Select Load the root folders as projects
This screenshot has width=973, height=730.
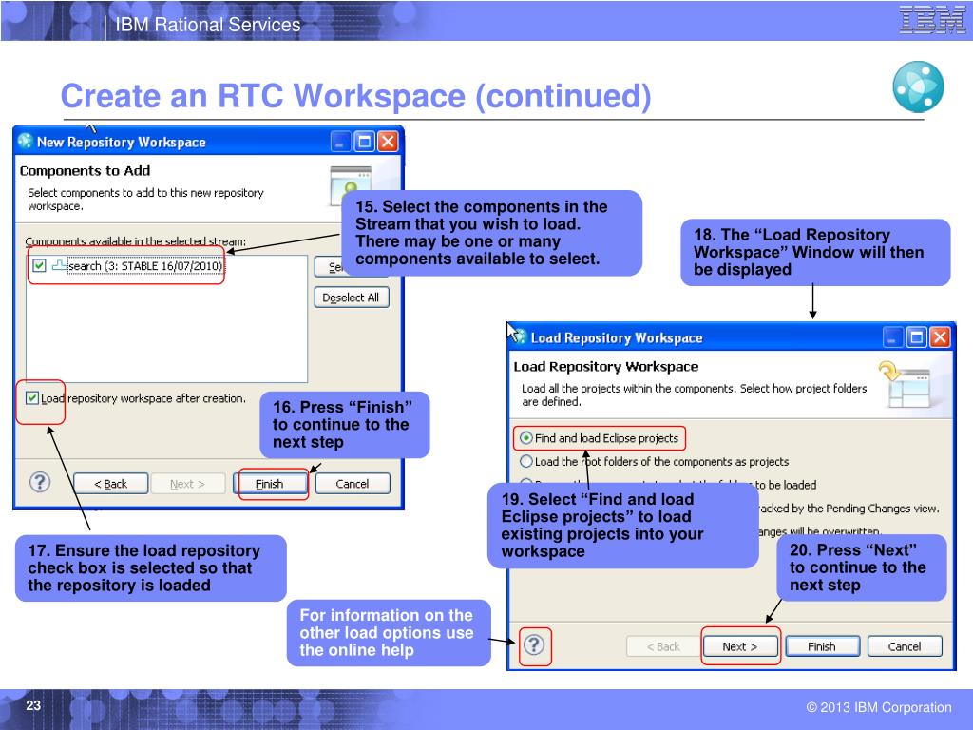click(526, 461)
